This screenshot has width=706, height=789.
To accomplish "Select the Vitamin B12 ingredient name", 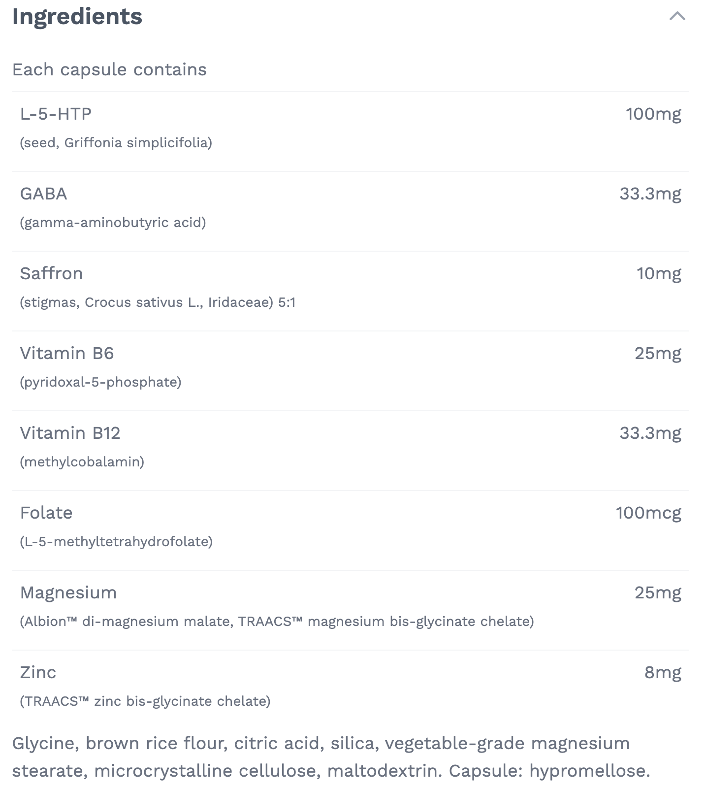I will (70, 433).
